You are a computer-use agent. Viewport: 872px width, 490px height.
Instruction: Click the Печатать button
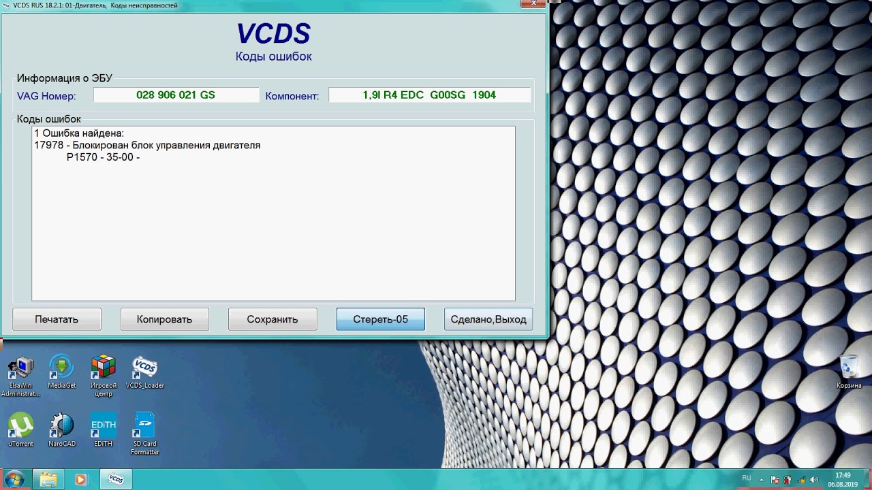point(57,319)
